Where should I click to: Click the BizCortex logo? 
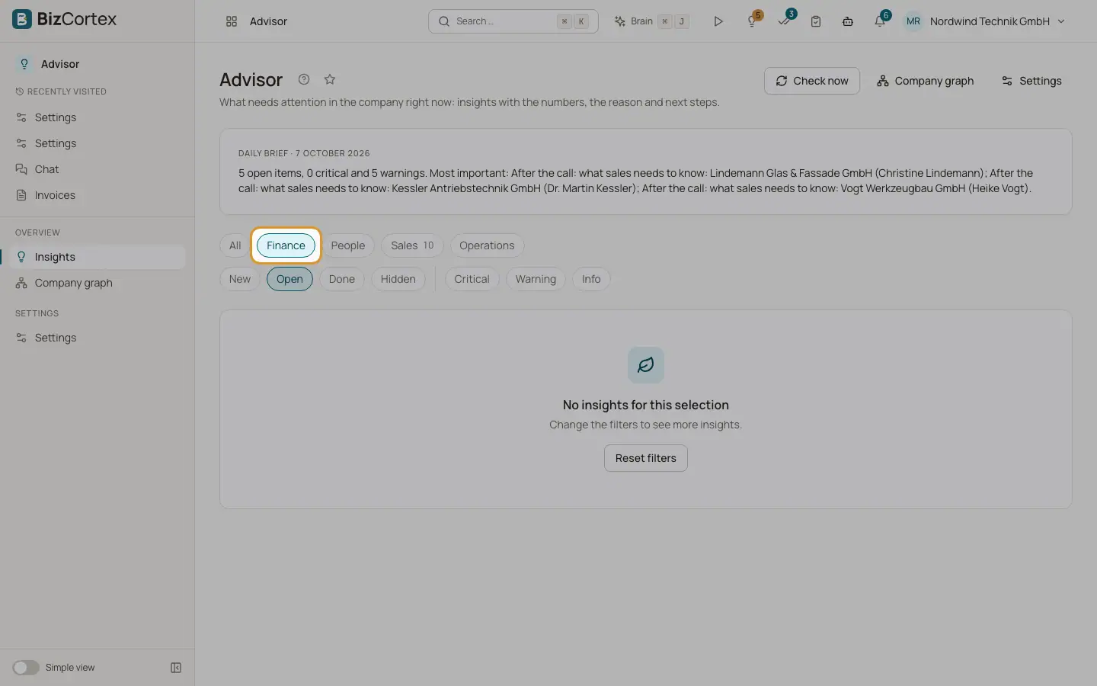click(x=65, y=20)
